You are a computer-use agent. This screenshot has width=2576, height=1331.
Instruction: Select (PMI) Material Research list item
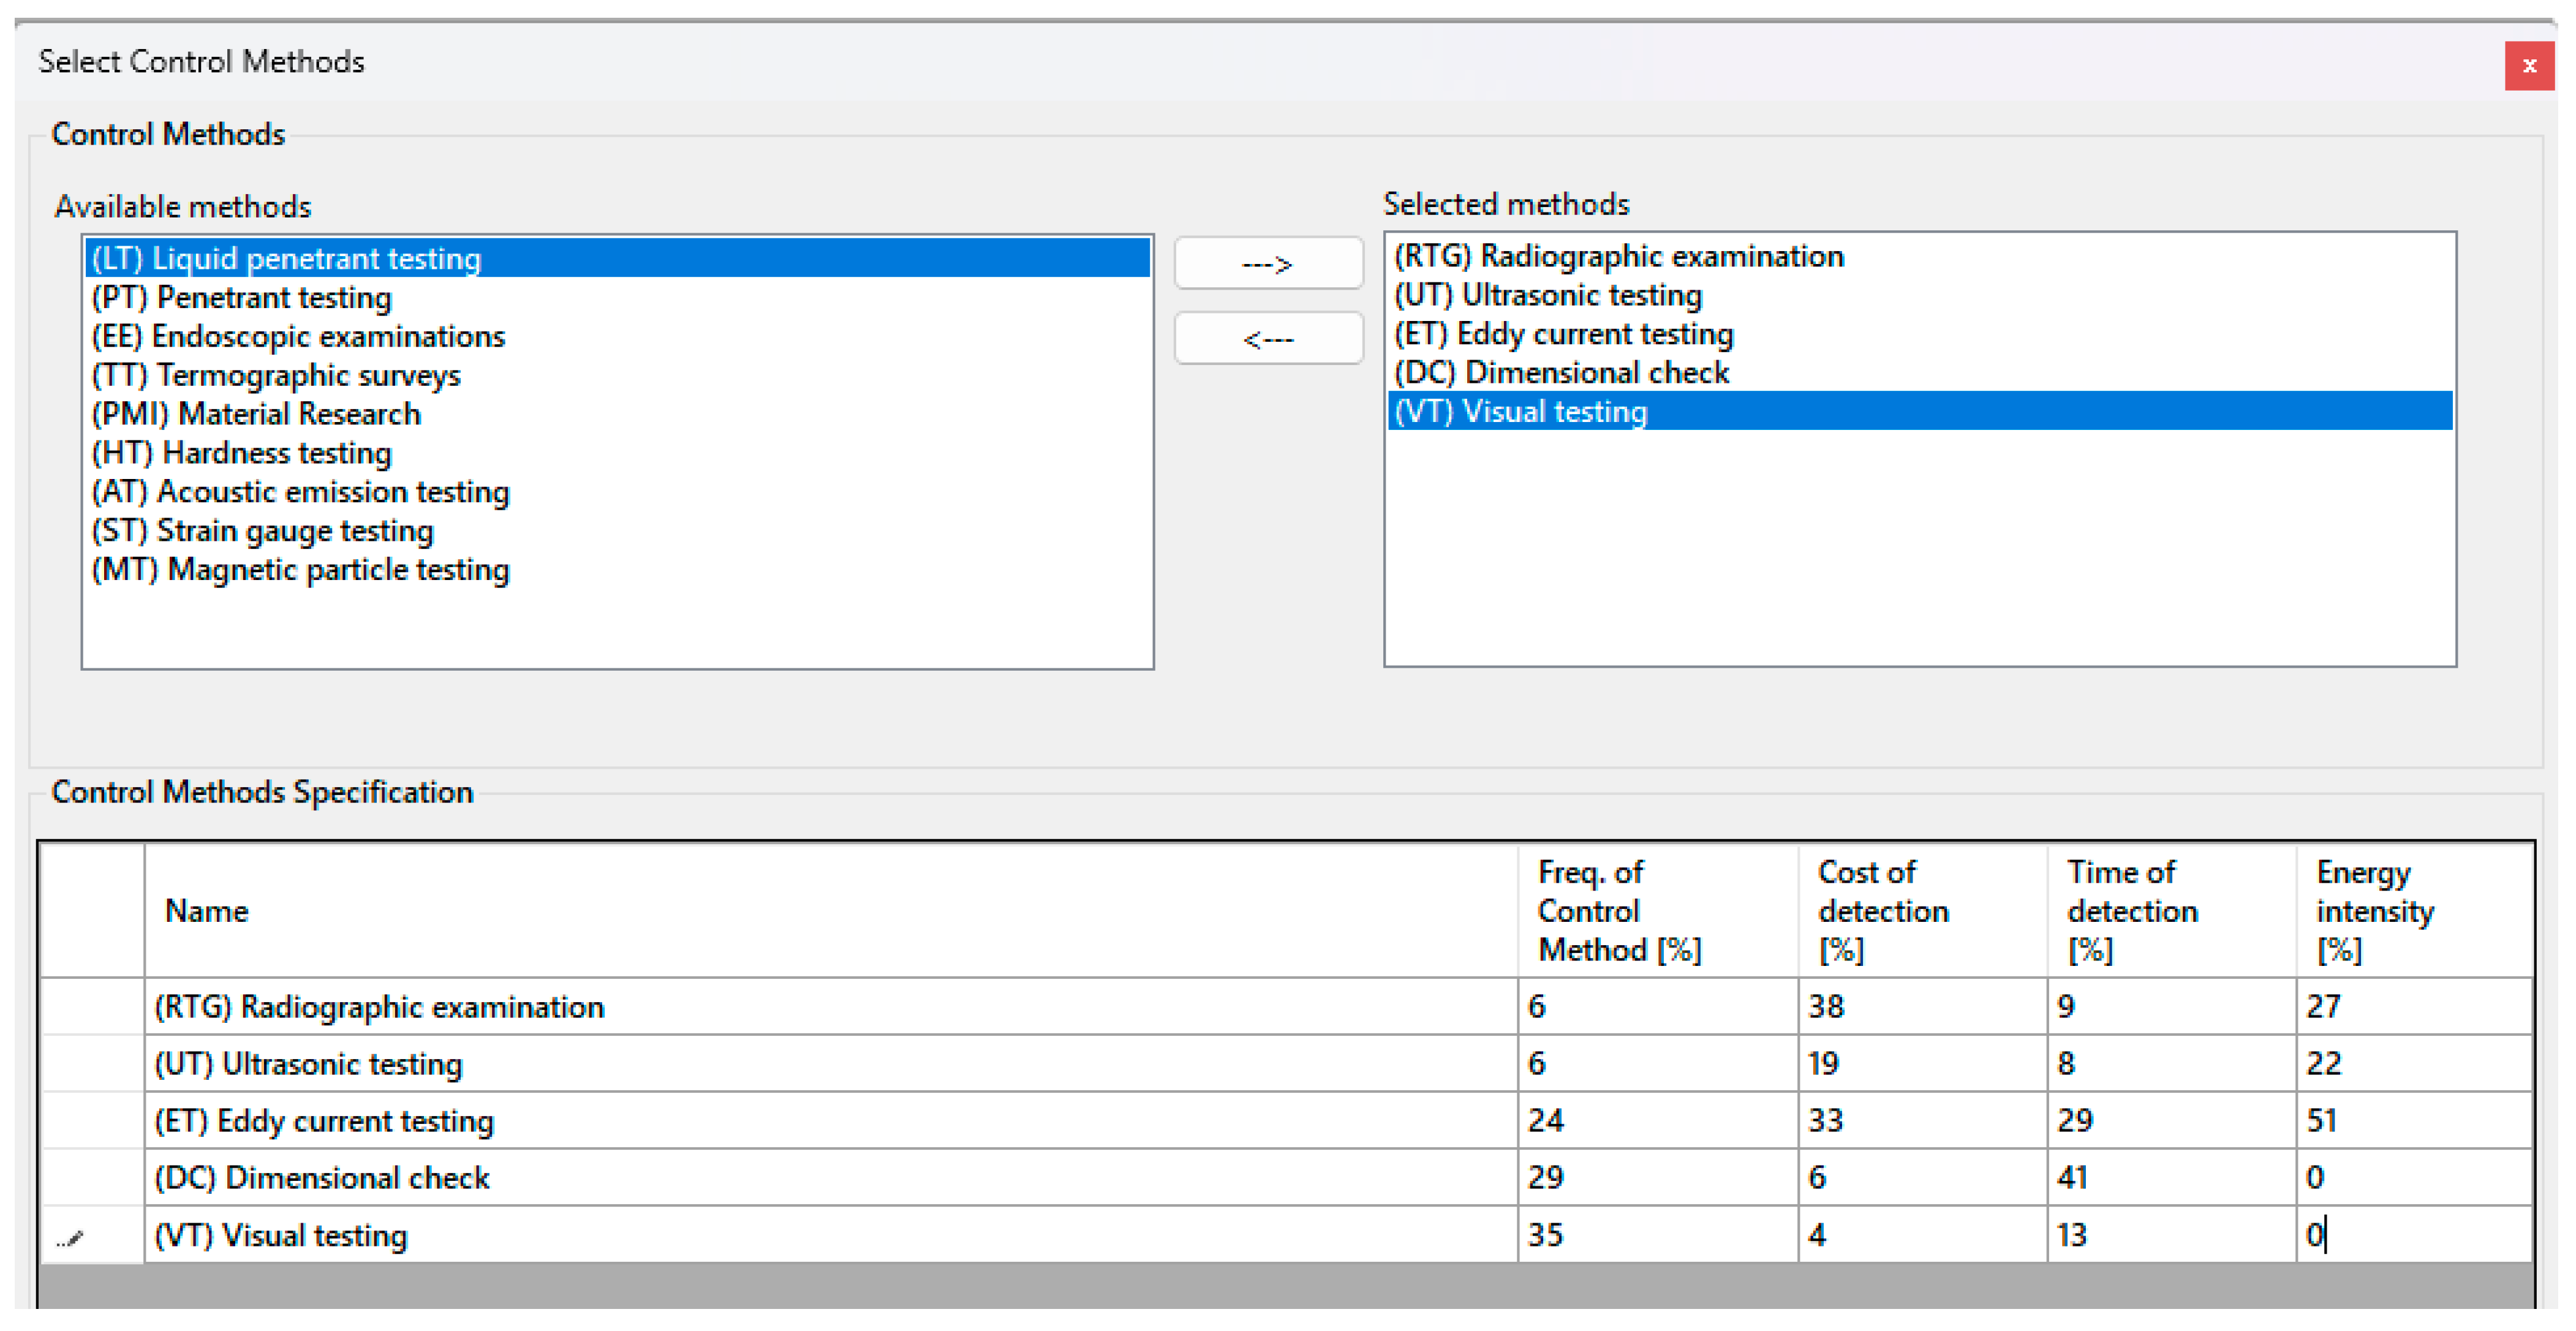click(x=256, y=414)
